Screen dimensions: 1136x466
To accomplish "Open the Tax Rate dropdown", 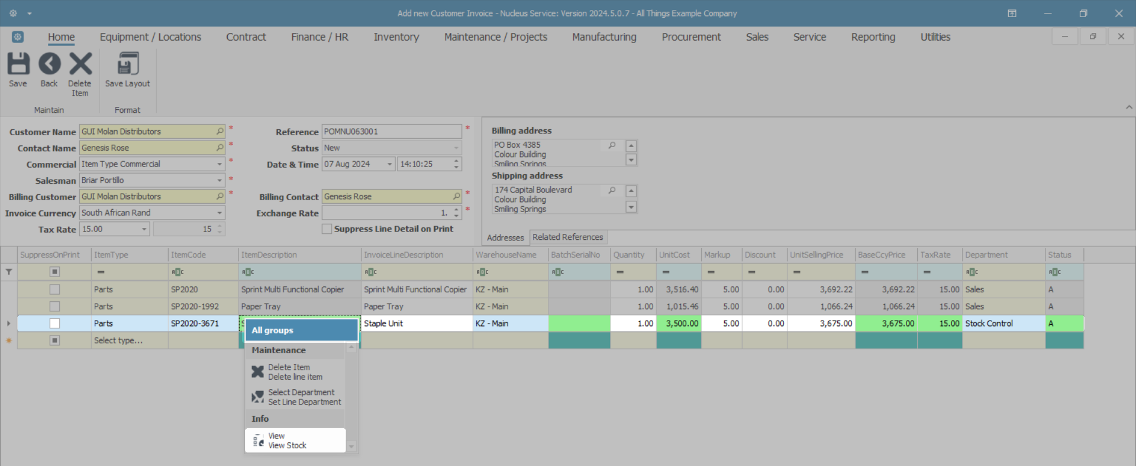I will pos(144,229).
